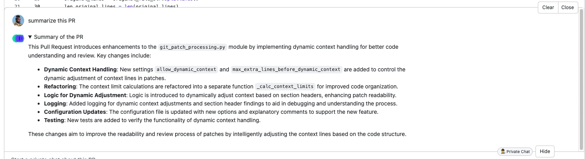Click the Testing bullet heading
The width and height of the screenshot is (585, 159).
coord(54,120)
